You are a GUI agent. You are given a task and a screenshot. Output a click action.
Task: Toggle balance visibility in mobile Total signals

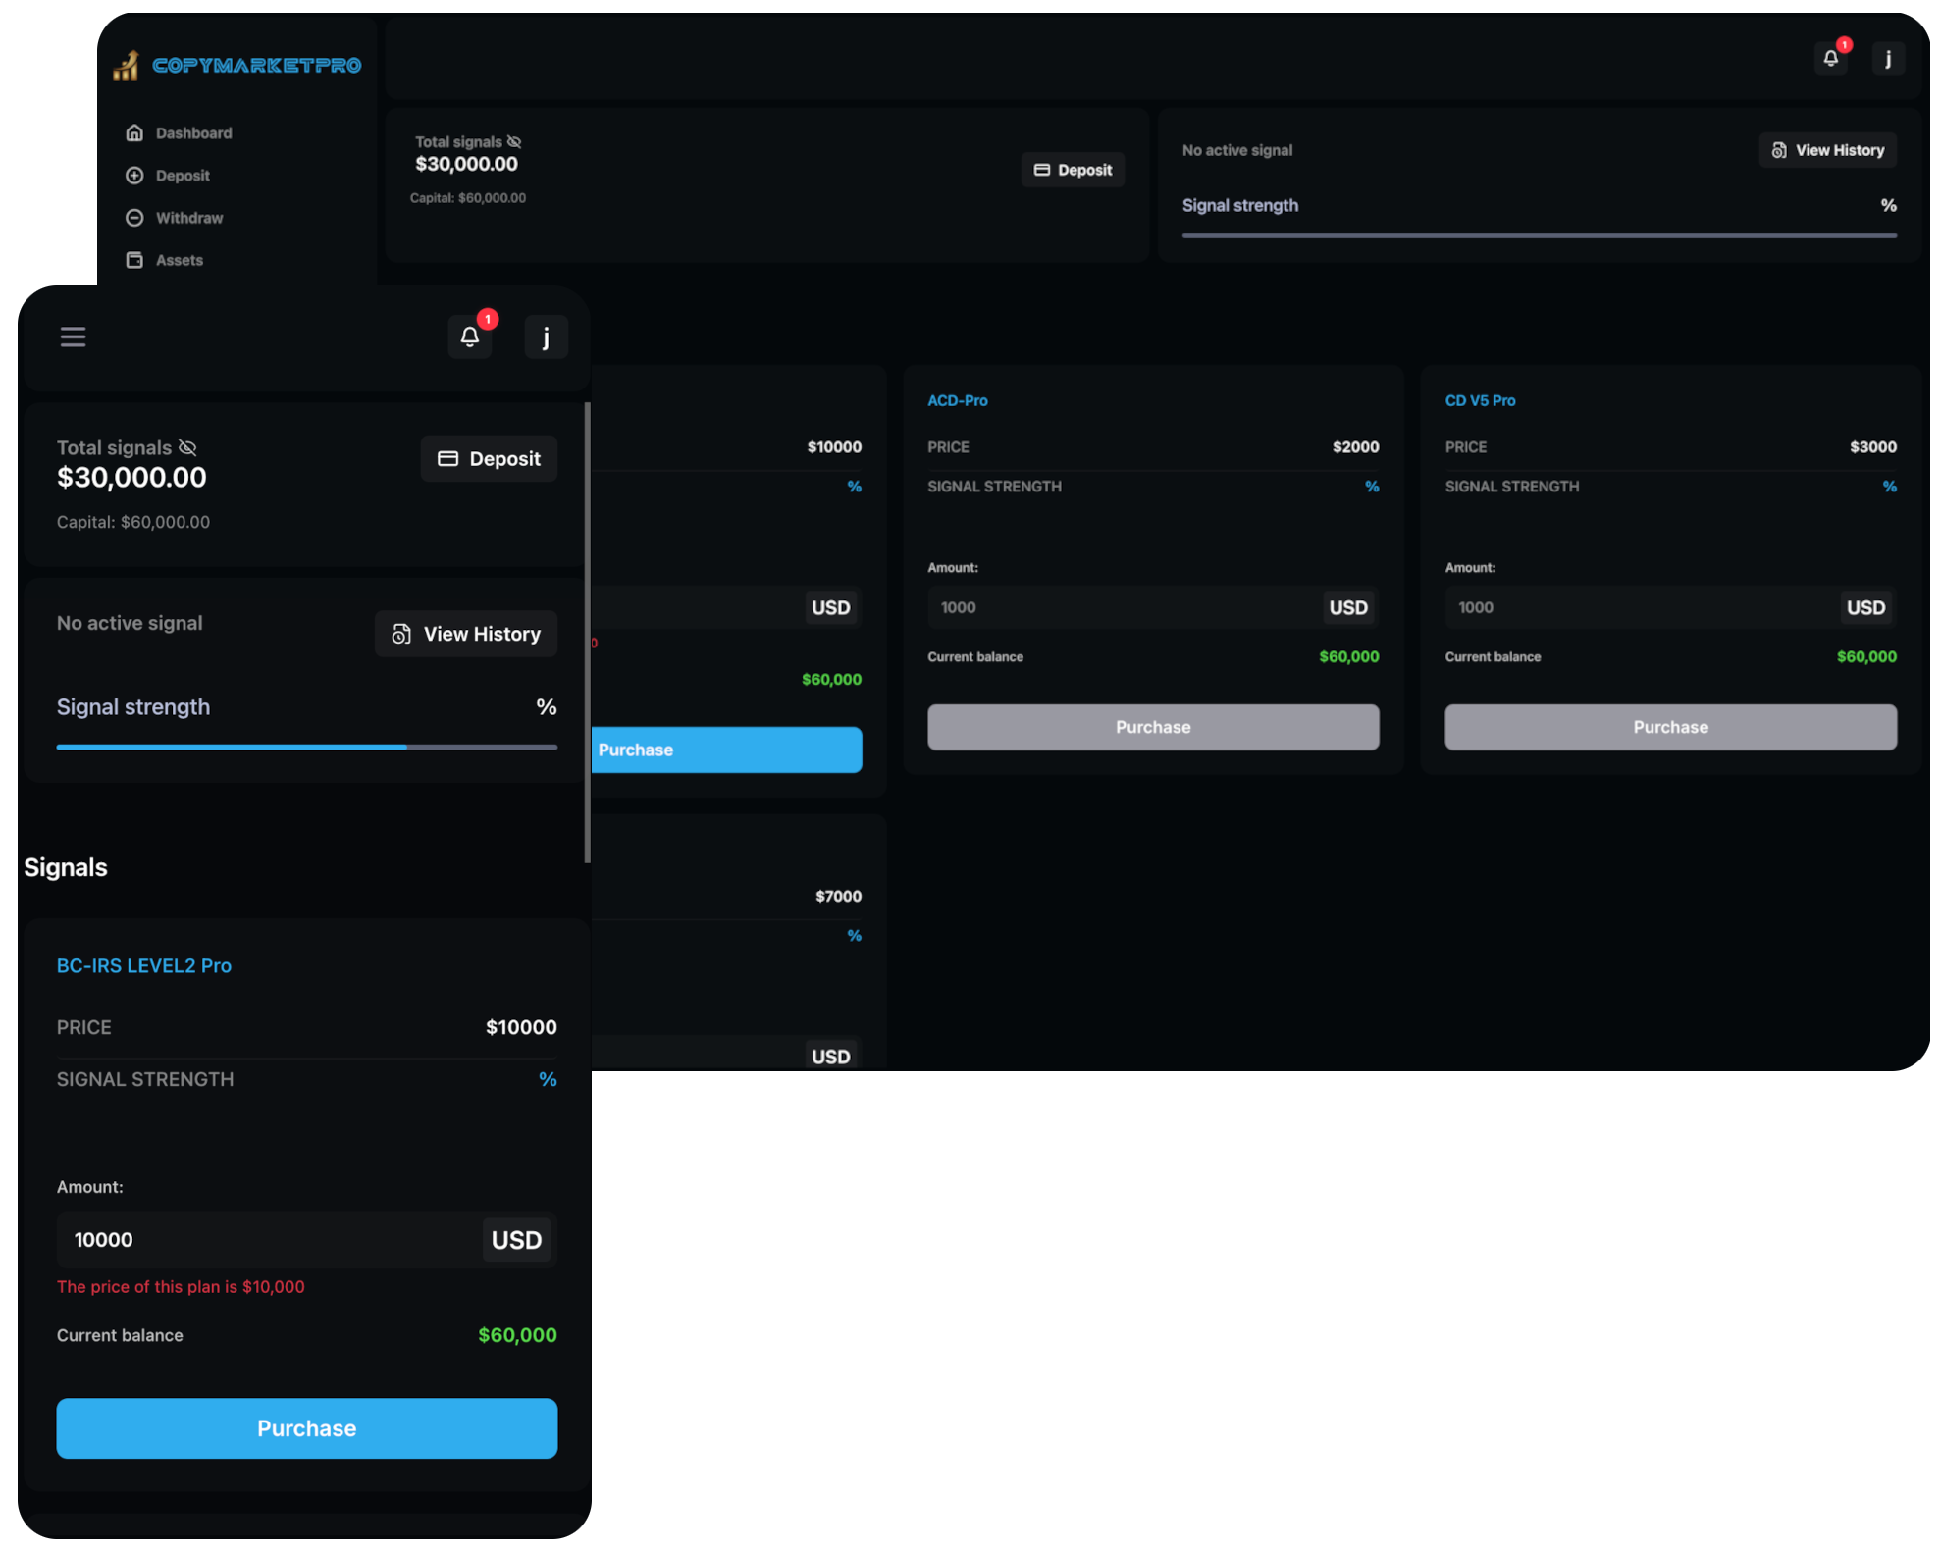tap(187, 447)
